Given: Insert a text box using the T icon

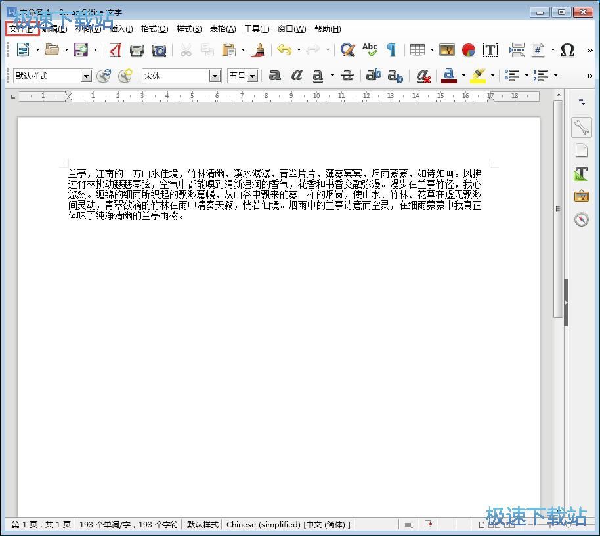Looking at the screenshot, I should point(490,50).
